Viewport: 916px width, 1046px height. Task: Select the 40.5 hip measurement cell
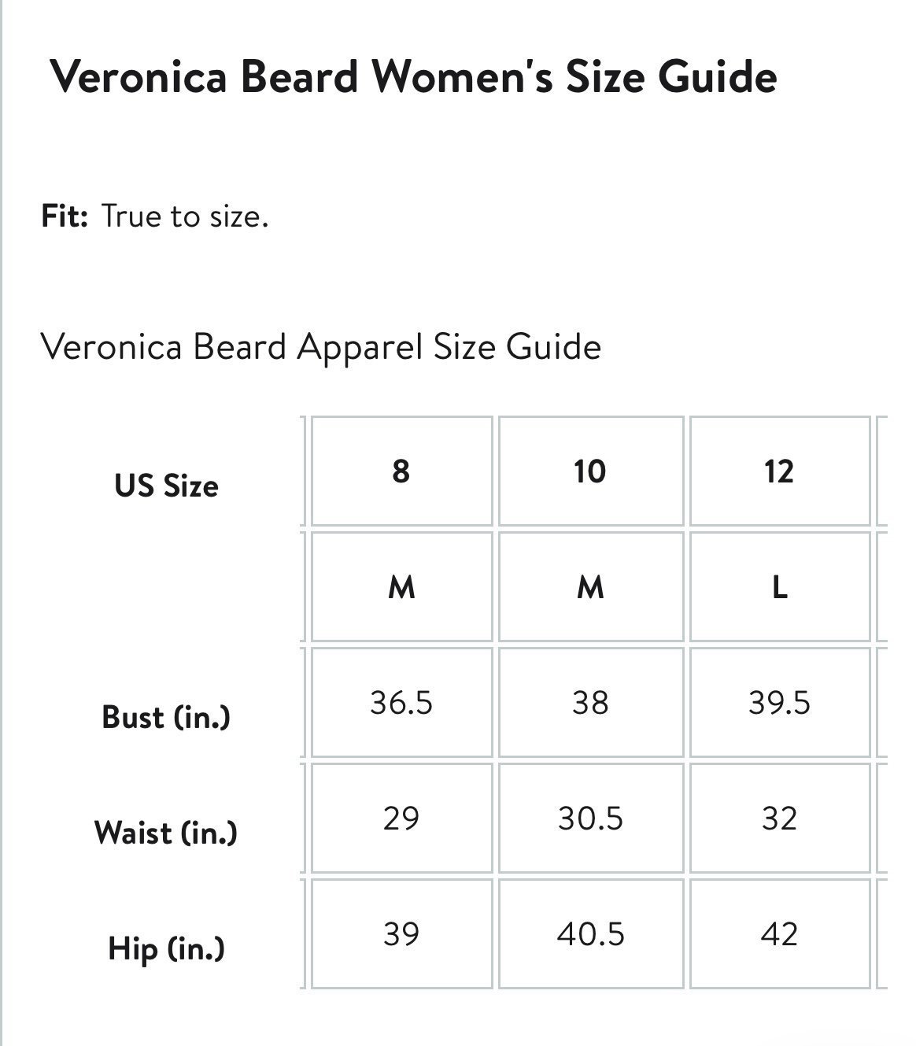tap(590, 933)
